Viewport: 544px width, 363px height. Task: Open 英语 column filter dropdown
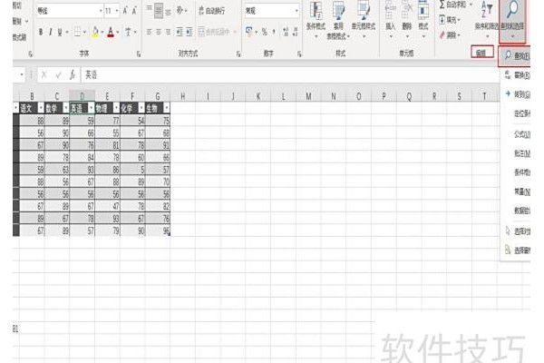coord(91,108)
